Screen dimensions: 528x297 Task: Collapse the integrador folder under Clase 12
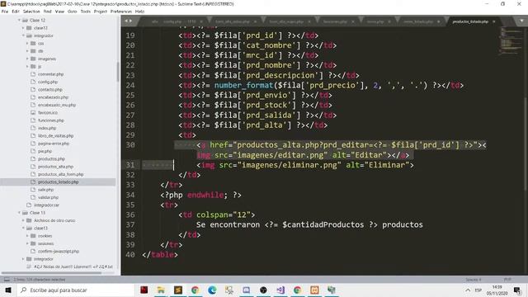click(x=23, y=35)
